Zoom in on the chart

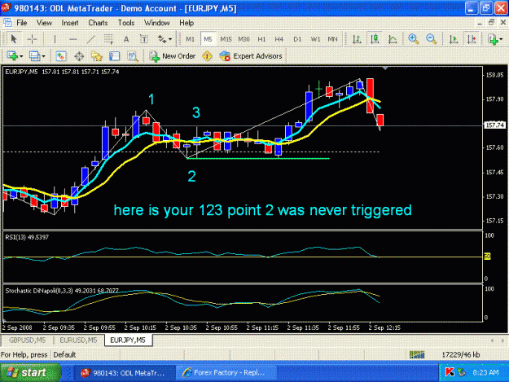point(413,39)
